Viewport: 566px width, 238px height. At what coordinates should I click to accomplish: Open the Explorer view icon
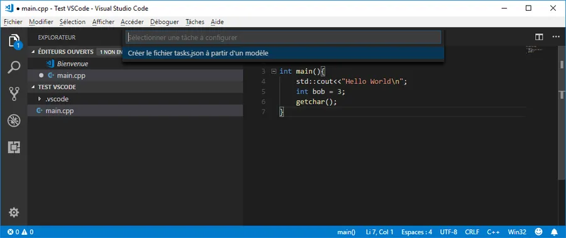pyautogui.click(x=14, y=40)
